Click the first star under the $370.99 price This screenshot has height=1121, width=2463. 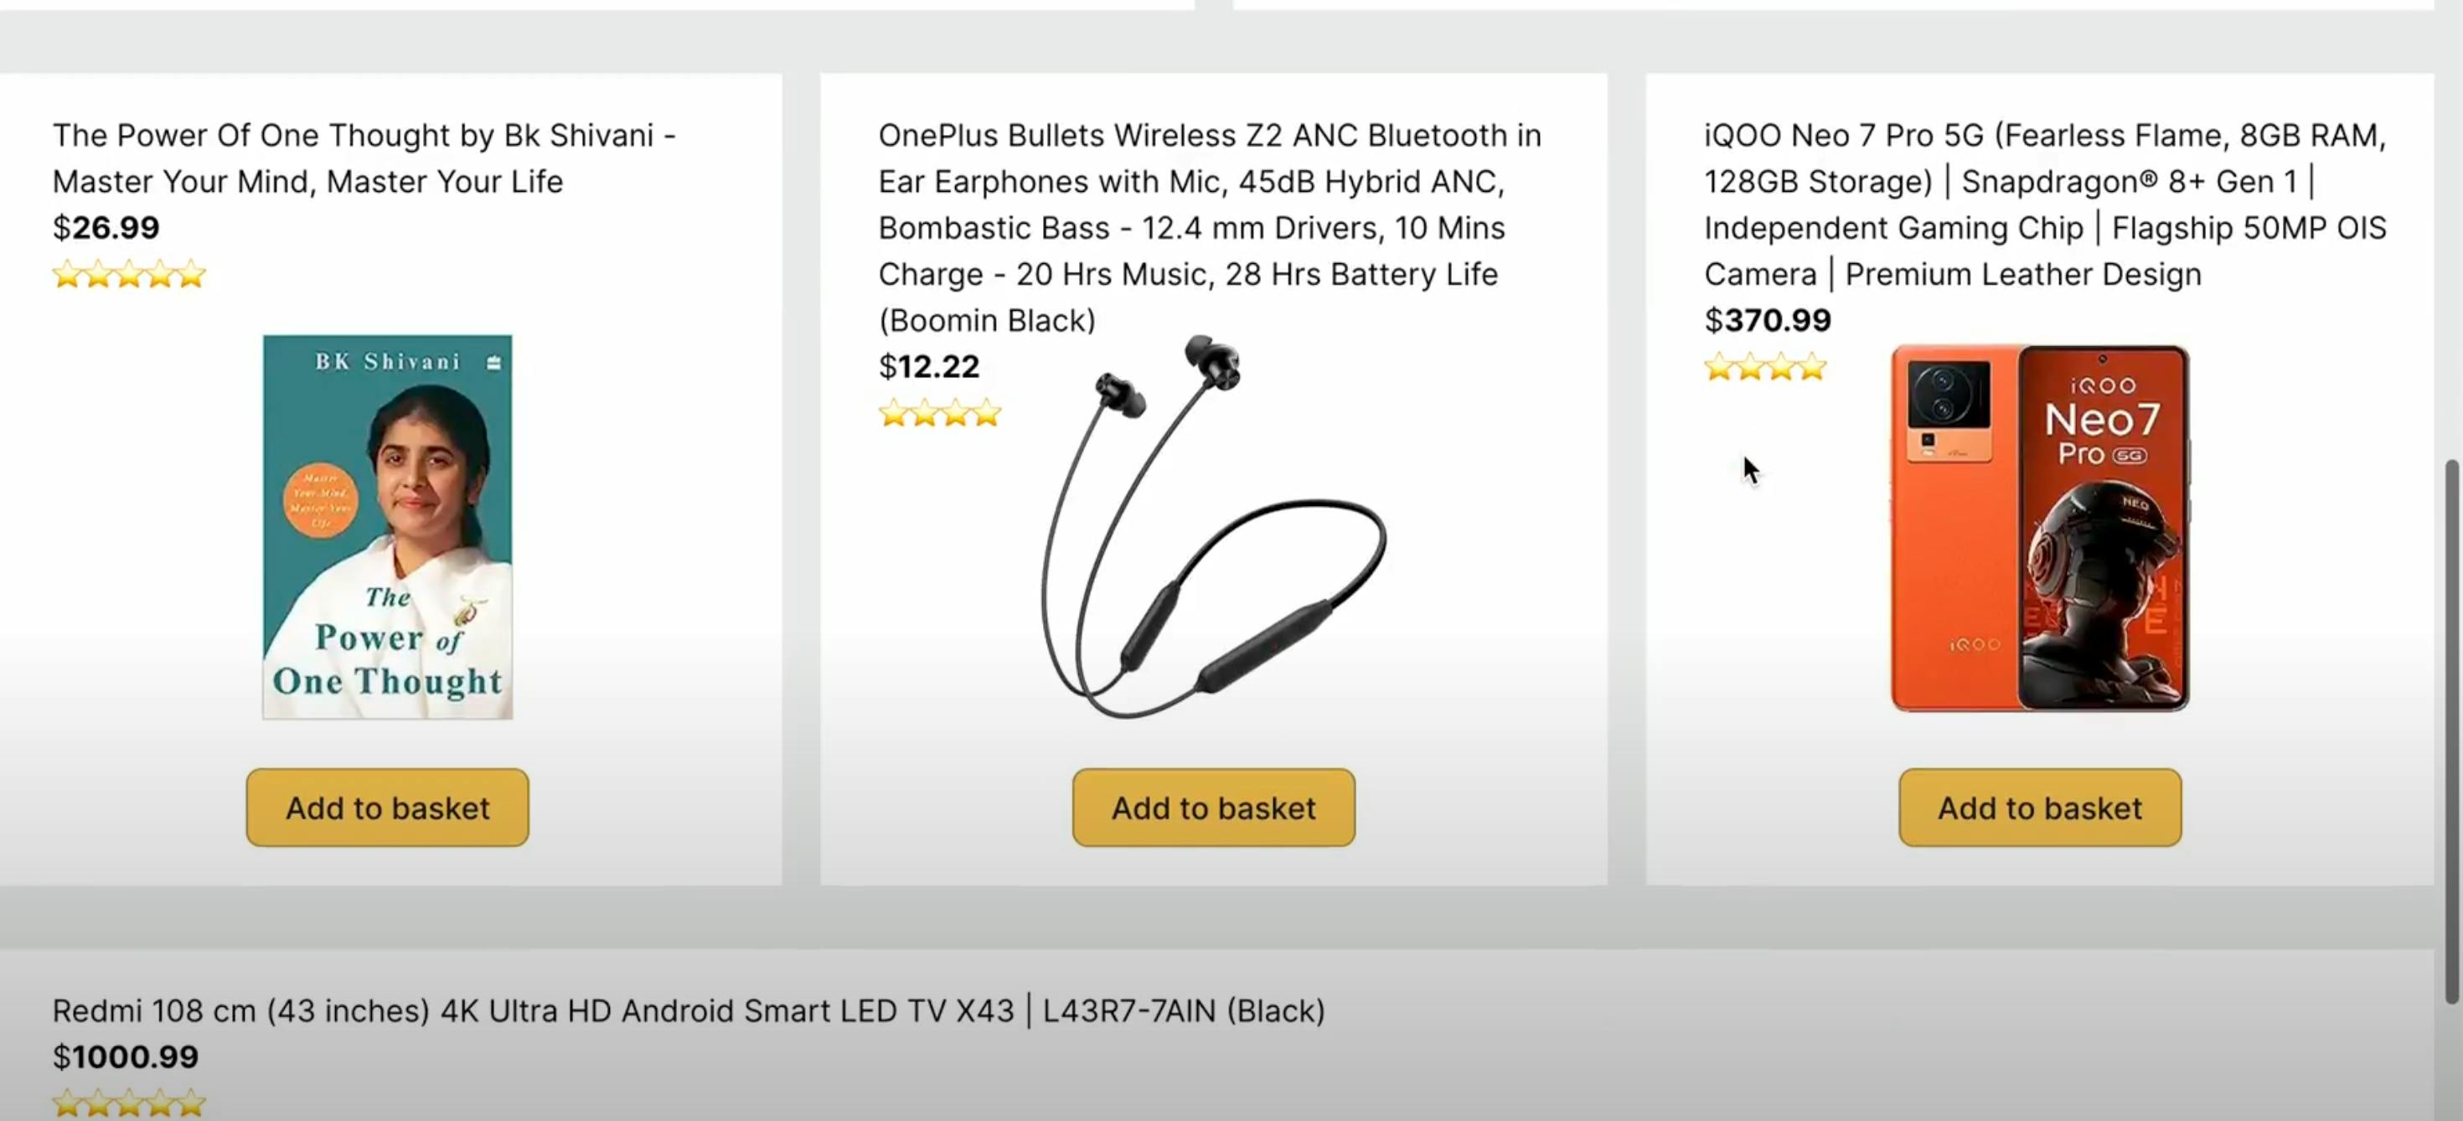pos(1719,367)
